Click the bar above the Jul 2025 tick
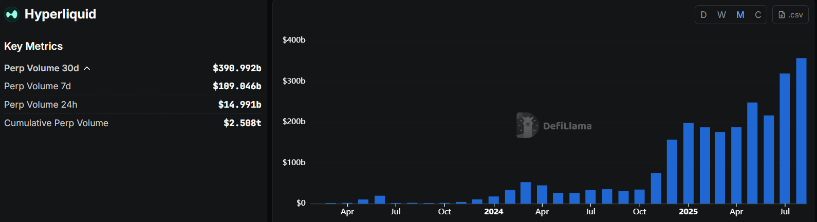 tap(785, 138)
